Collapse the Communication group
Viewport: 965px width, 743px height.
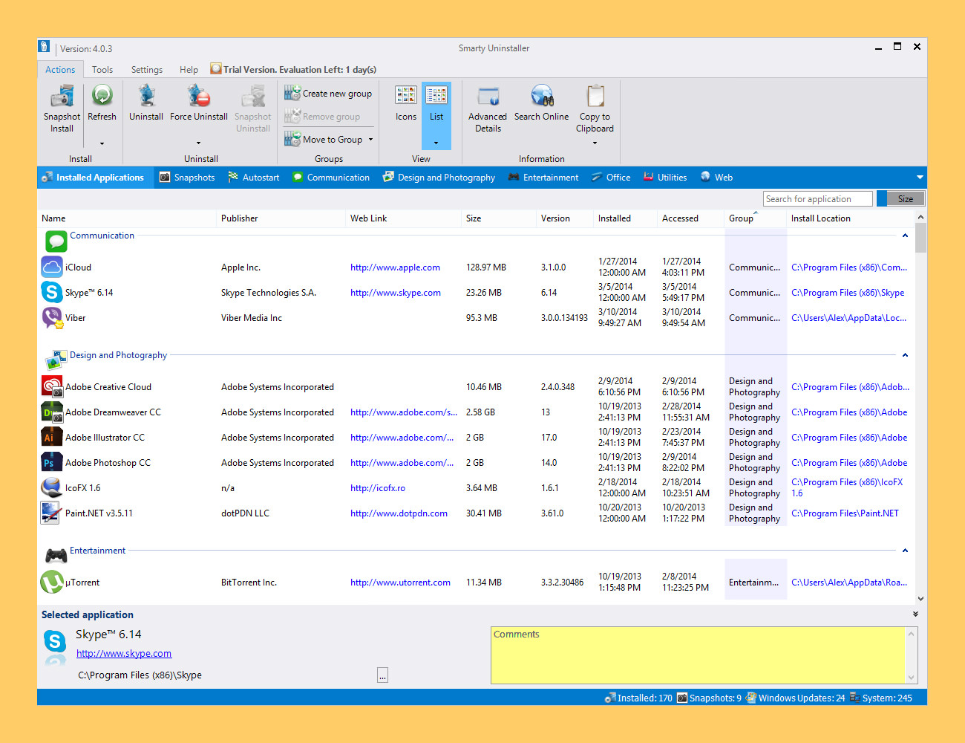tap(904, 235)
